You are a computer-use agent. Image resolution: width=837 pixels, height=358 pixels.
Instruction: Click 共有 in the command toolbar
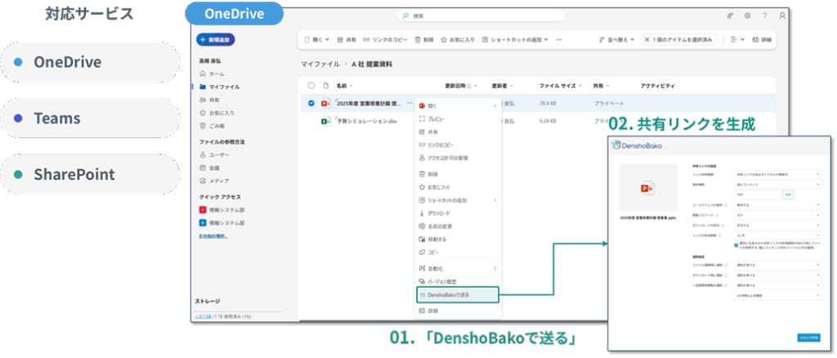pyautogui.click(x=347, y=39)
